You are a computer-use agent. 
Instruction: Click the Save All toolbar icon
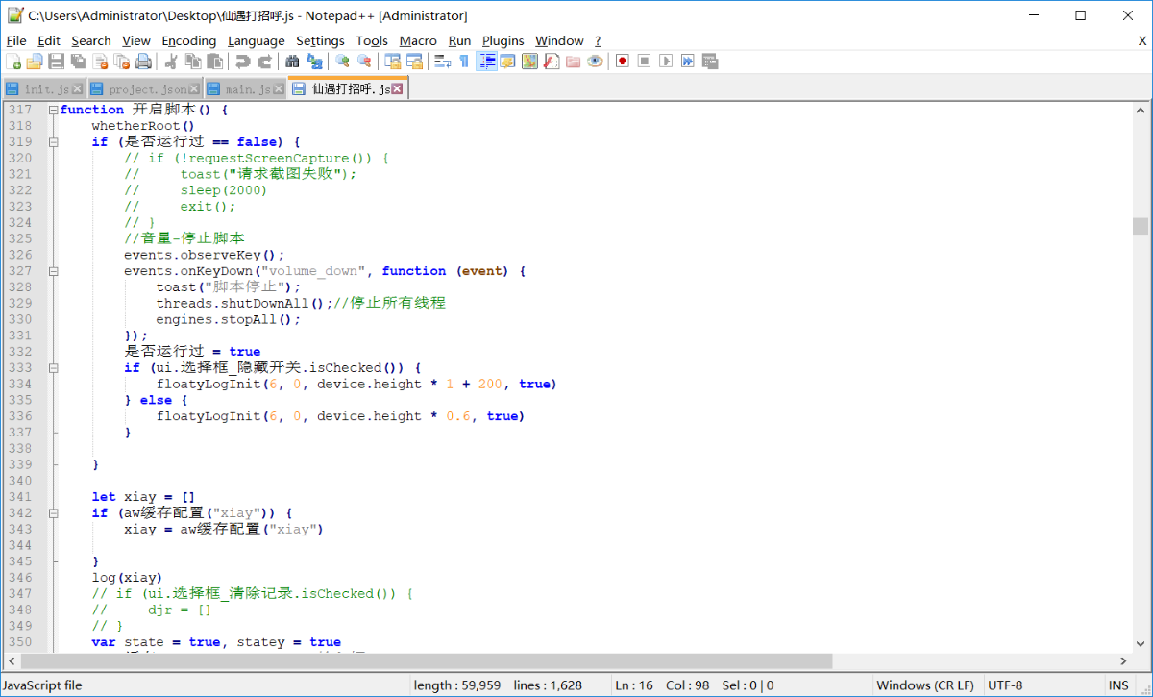pos(79,62)
